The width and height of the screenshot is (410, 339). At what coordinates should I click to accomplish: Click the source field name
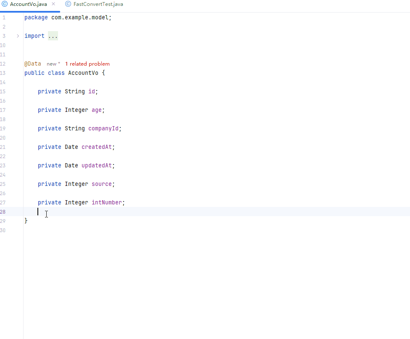pos(102,184)
